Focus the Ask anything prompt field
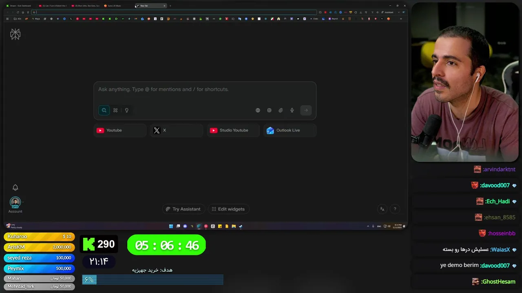The width and height of the screenshot is (522, 293). point(205,90)
